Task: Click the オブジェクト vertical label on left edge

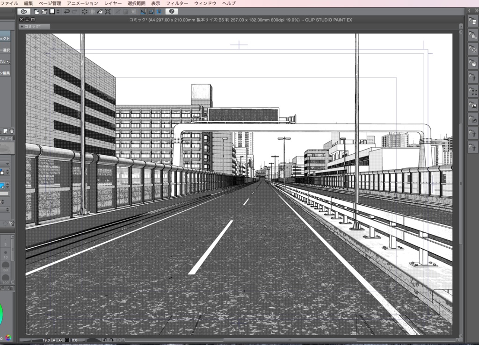Action: (x=6, y=37)
